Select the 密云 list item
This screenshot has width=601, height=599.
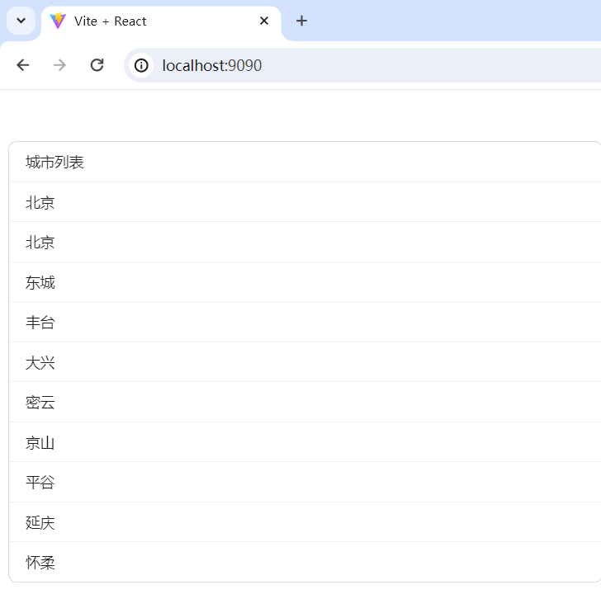(305, 403)
